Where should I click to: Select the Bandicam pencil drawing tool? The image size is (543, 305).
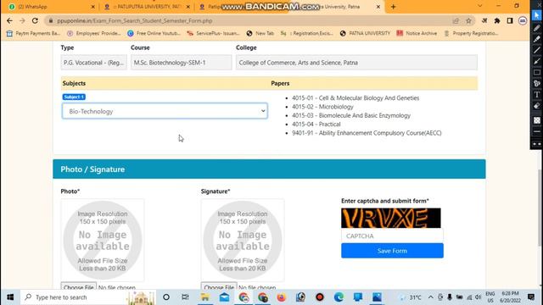537,28
